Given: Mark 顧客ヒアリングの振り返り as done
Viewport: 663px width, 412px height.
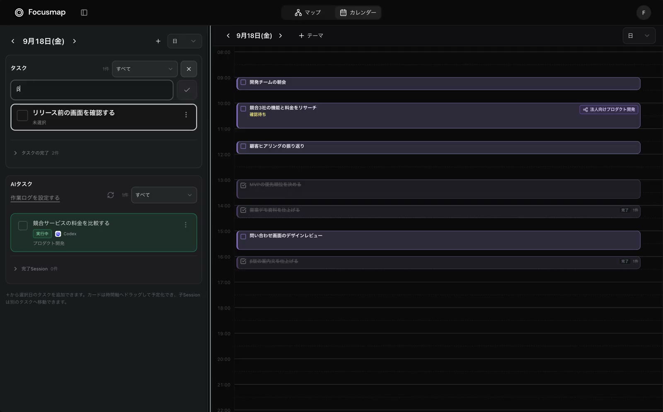Looking at the screenshot, I should [x=243, y=146].
